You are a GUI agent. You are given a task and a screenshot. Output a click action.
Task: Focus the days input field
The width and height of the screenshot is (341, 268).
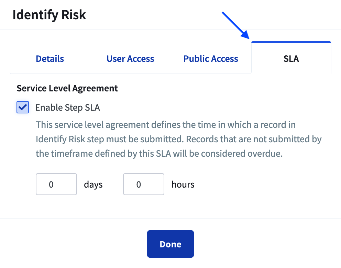tap(56, 185)
